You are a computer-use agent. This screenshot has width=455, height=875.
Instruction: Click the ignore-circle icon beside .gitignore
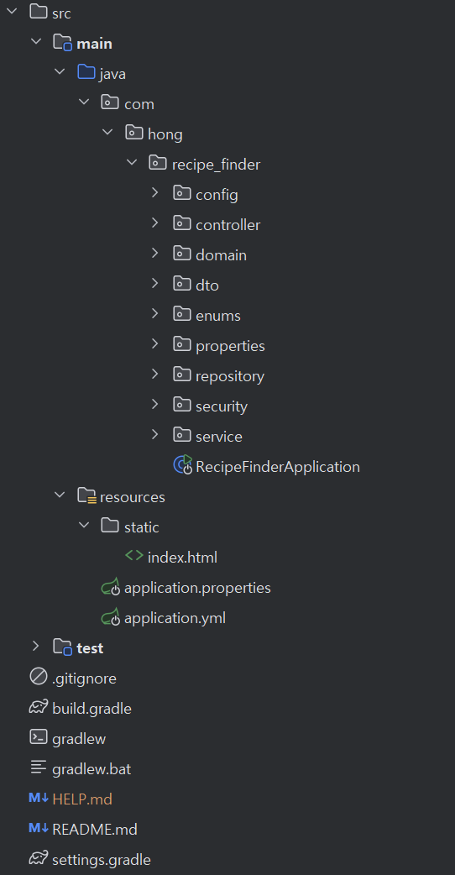click(38, 678)
